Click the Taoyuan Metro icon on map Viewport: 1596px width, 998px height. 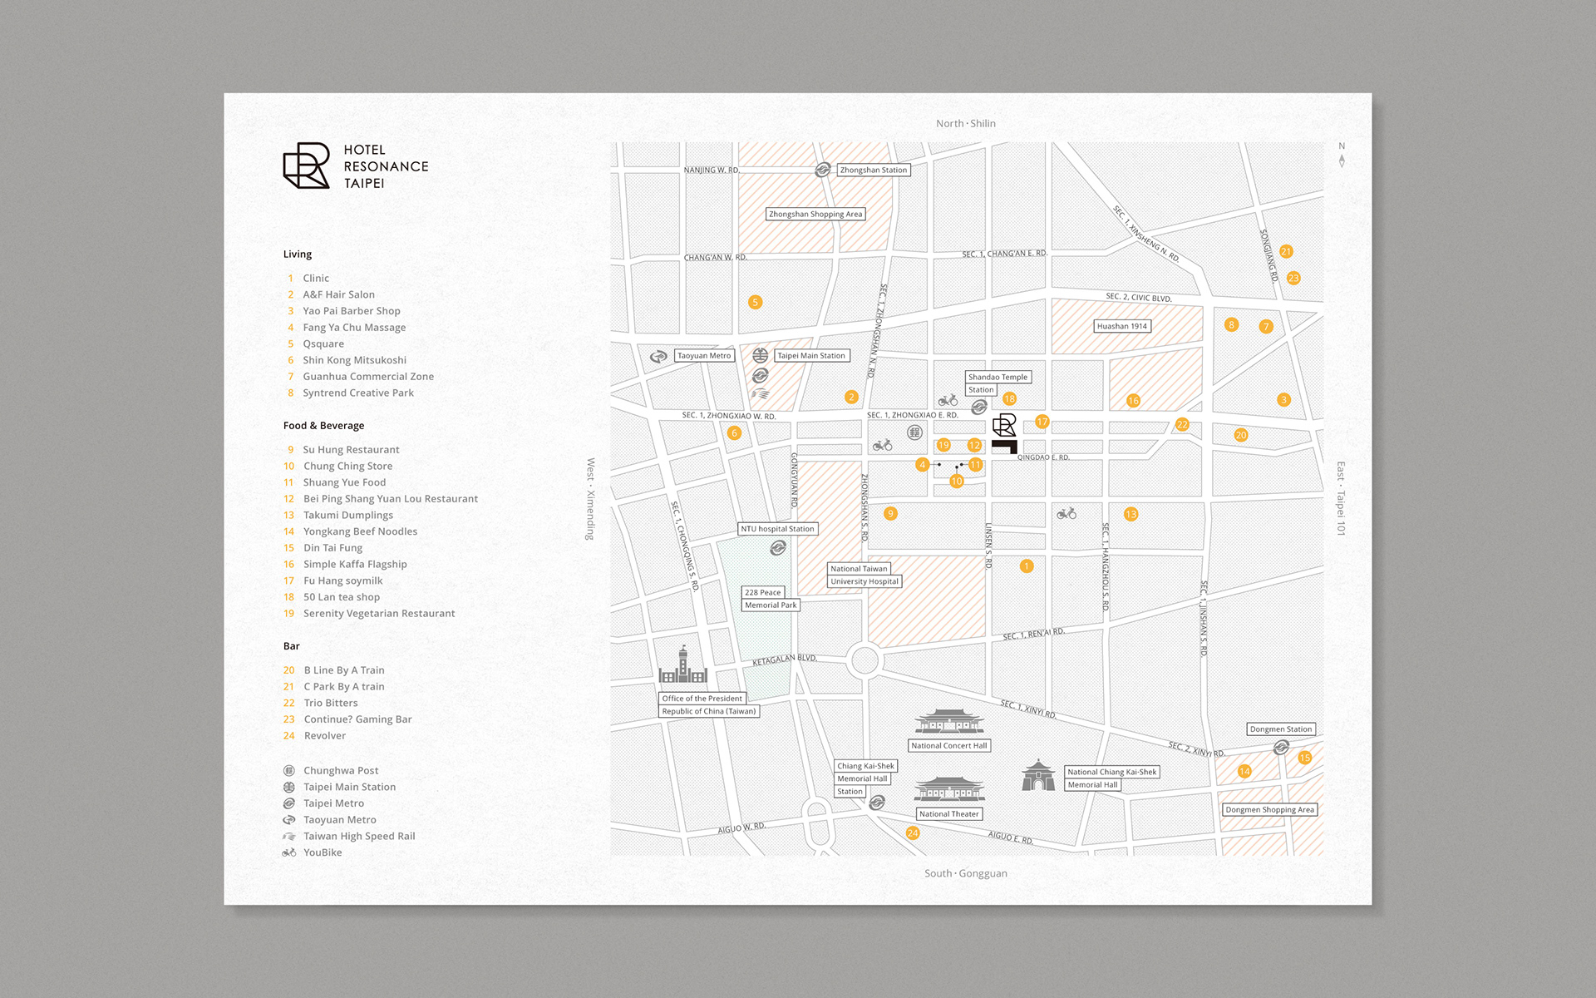(658, 356)
